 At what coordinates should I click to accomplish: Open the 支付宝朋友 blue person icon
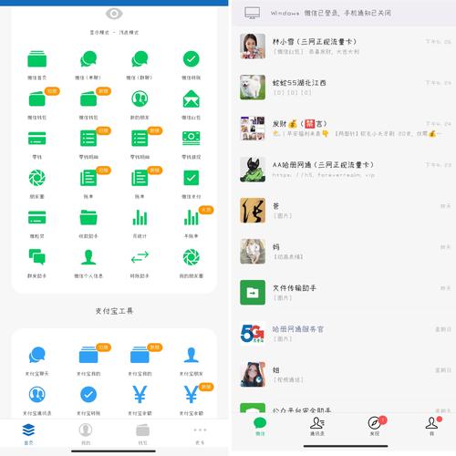[x=191, y=355]
